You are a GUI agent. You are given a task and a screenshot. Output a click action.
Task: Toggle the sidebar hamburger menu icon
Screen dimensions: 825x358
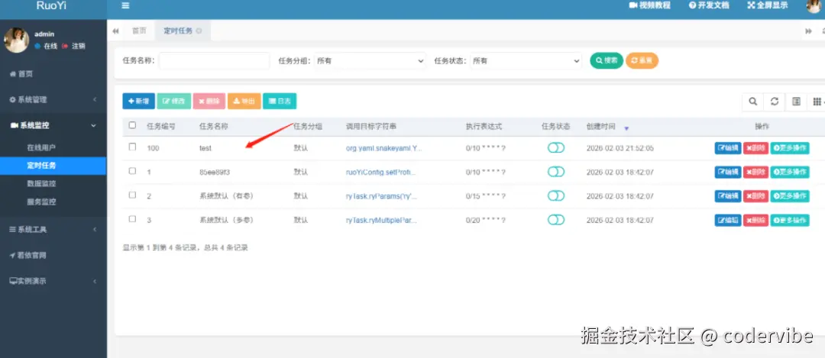click(x=125, y=6)
